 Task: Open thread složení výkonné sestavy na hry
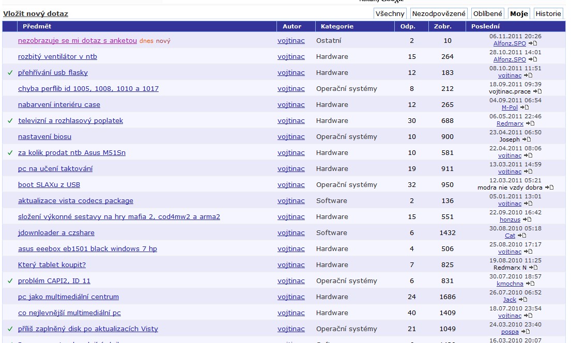[x=119, y=217]
